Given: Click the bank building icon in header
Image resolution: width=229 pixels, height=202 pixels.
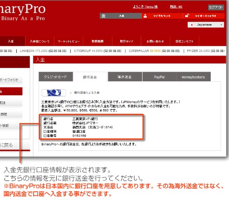Looking at the screenshot, I should coord(104,16).
